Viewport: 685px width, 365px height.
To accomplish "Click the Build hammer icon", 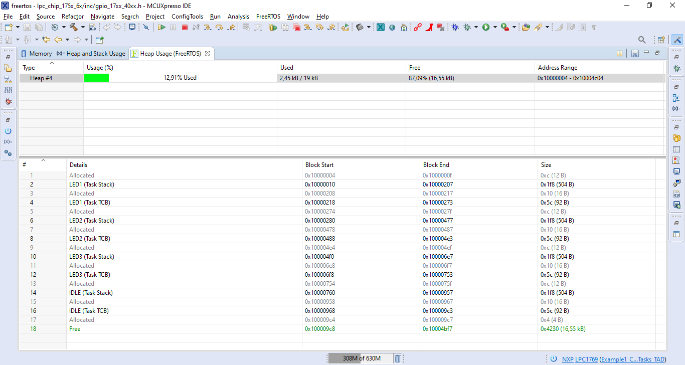I will (x=73, y=27).
